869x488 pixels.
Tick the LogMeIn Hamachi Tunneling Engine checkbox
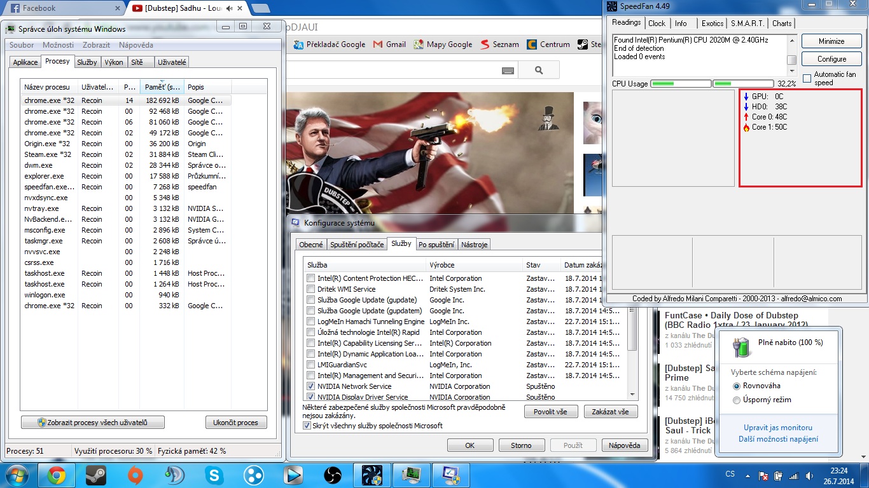coord(310,322)
